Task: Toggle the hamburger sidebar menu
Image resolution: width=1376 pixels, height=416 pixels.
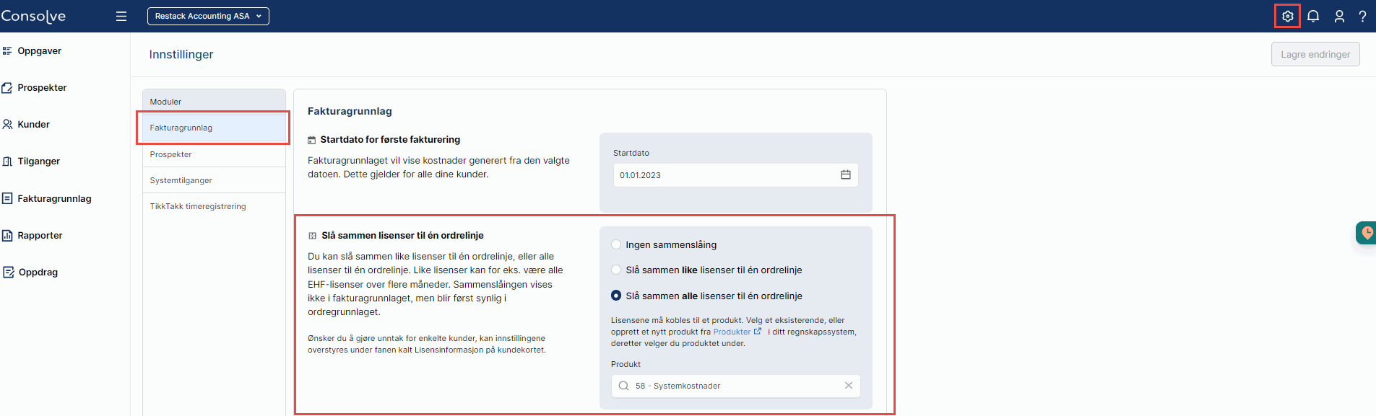Action: tap(121, 16)
